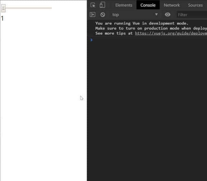The height and width of the screenshot is (181, 207).
Task: Show the console sidebar panel icon
Action: click(93, 15)
